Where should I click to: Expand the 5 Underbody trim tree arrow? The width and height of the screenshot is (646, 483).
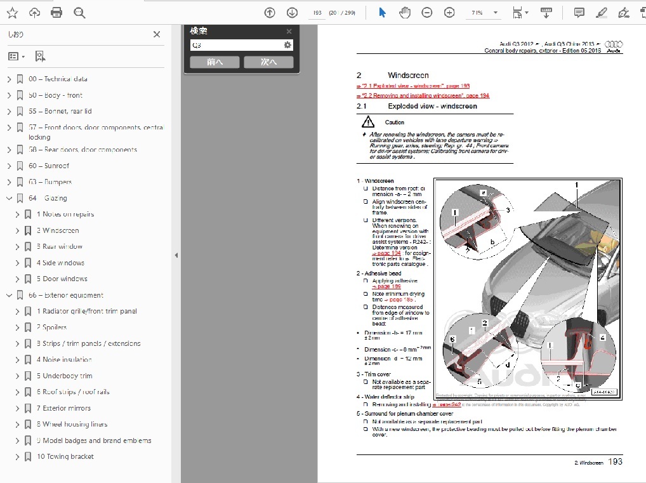[17, 376]
